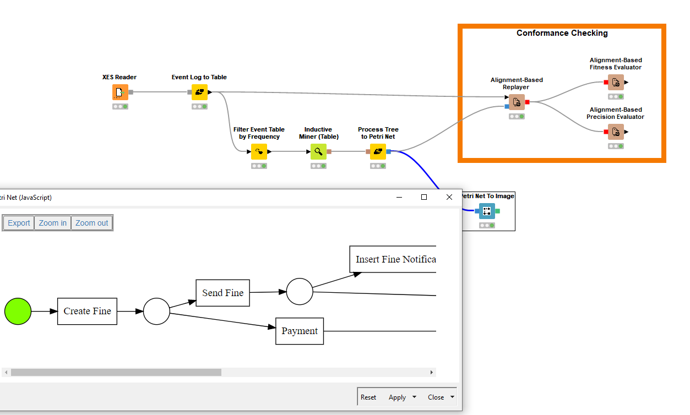The height and width of the screenshot is (415, 690).
Task: Select the Inductive Miner (Table) node
Action: [x=318, y=151]
